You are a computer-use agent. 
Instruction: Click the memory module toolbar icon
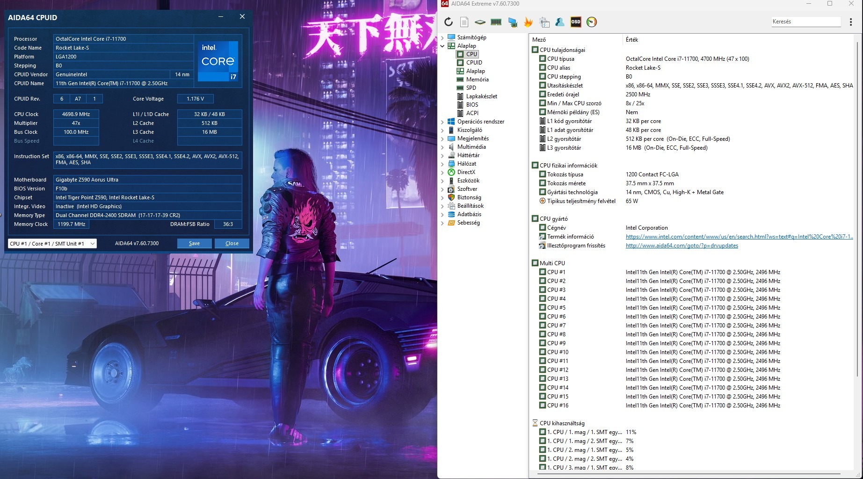[496, 22]
